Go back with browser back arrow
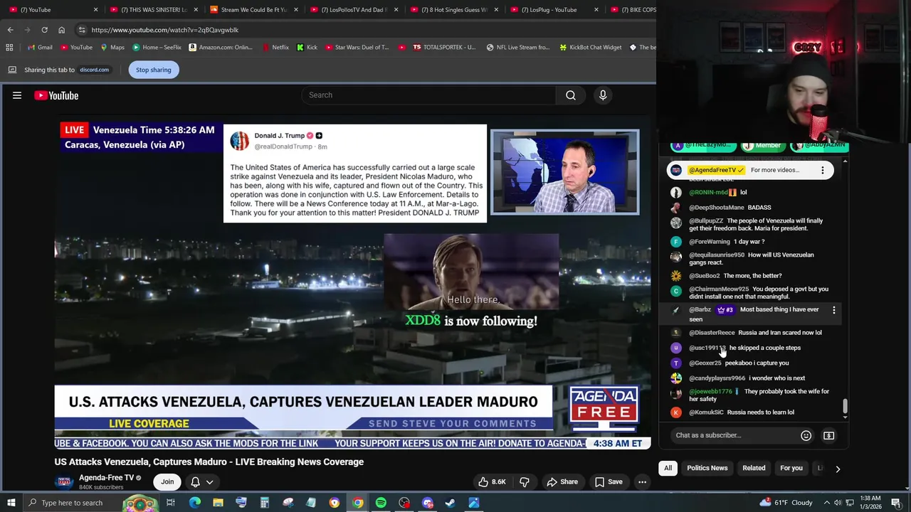Screen dimensions: 911x512 pos(11,30)
